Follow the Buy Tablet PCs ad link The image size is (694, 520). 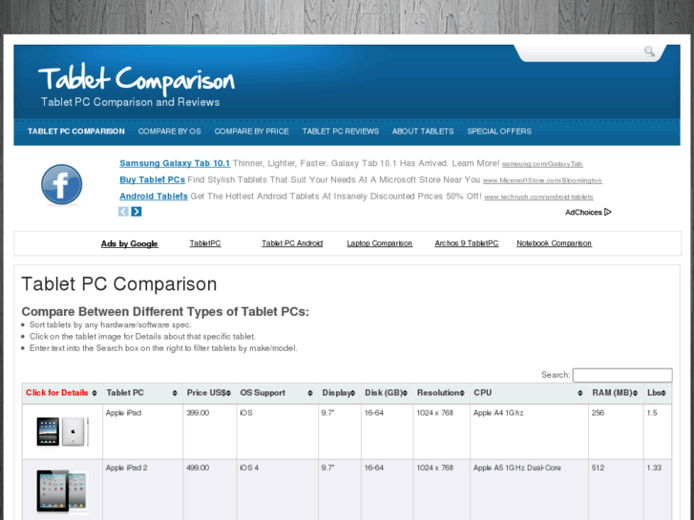click(x=152, y=179)
